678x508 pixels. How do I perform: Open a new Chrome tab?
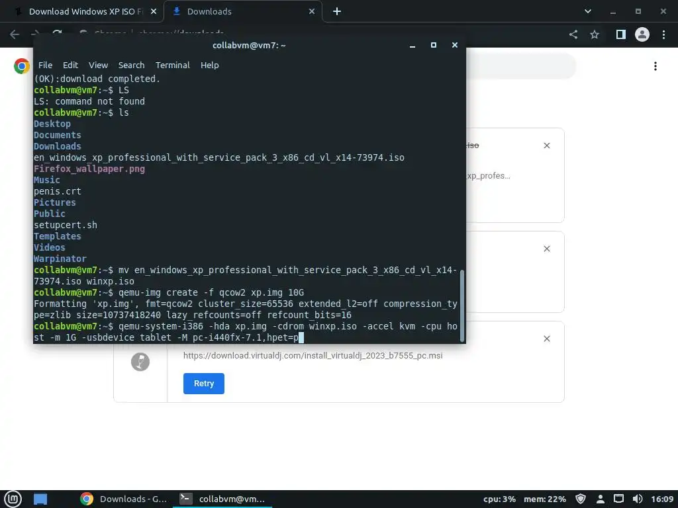coord(337,12)
